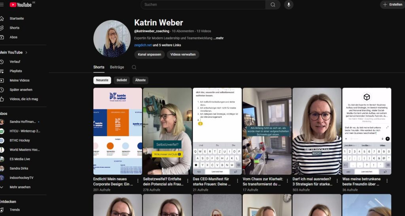Search within channel using magnifier icon
405x216 pixels.
(x=134, y=67)
